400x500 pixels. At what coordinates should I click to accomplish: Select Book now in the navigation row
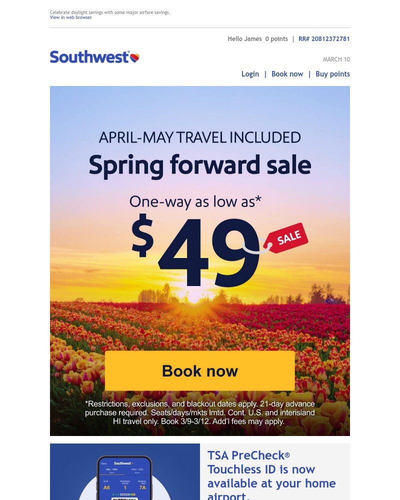pyautogui.click(x=287, y=73)
